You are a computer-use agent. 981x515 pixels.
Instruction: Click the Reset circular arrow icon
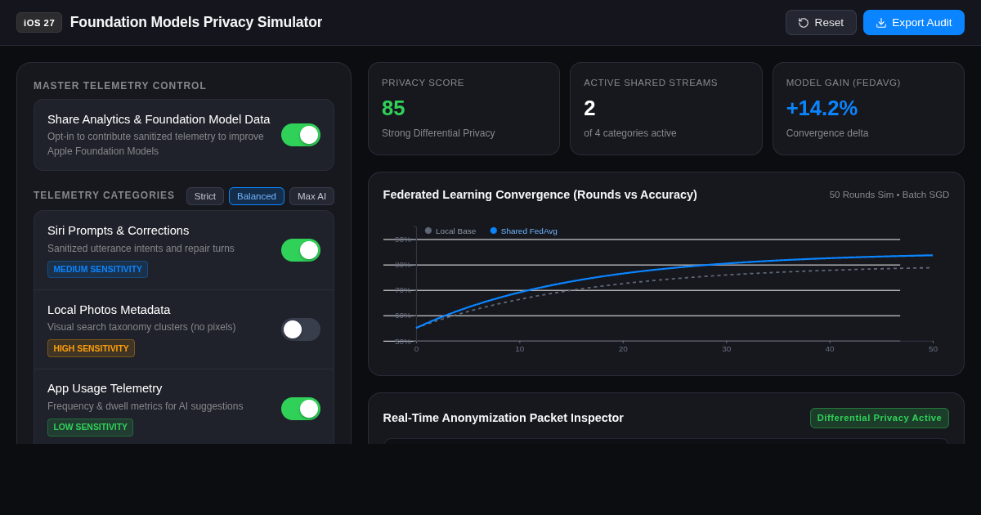tap(804, 23)
